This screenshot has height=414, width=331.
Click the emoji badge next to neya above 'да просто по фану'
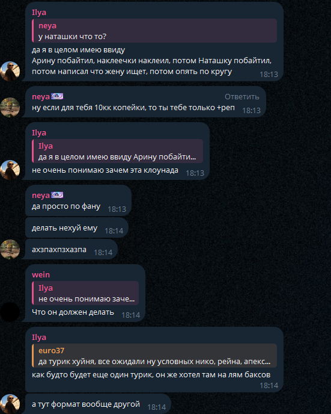point(57,195)
